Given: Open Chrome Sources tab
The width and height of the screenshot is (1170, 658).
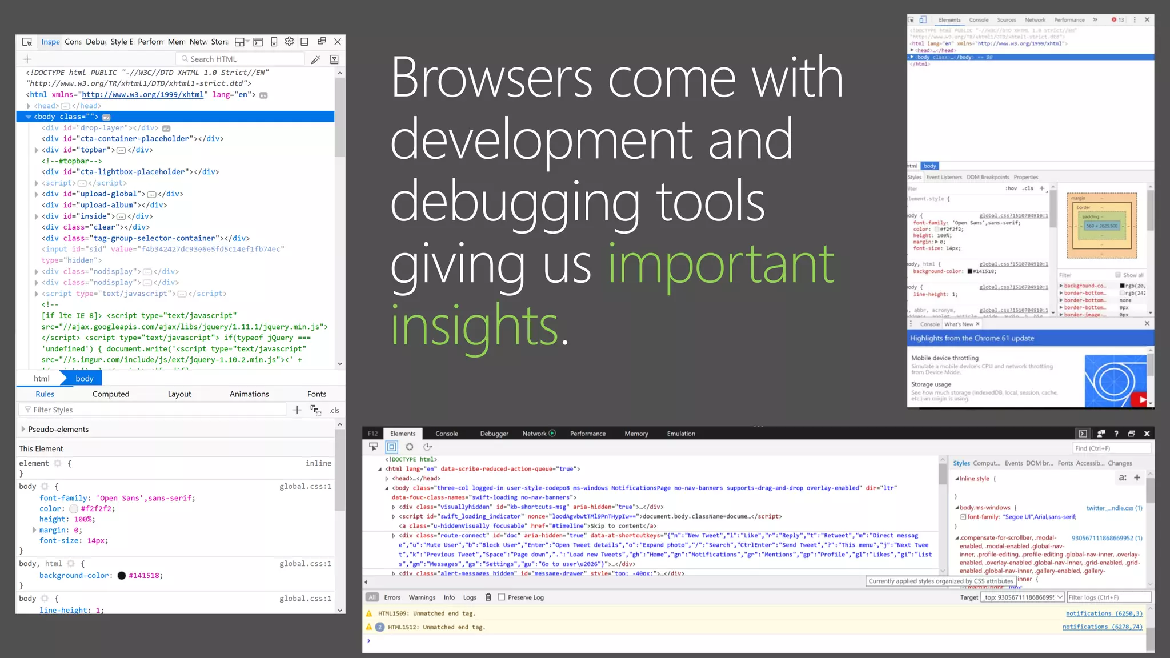Looking at the screenshot, I should 1007,20.
